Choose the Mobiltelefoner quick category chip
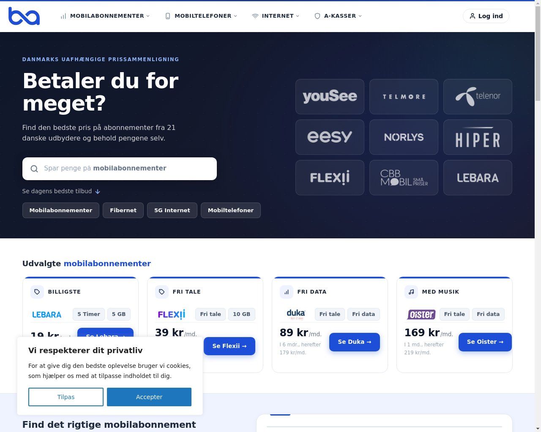 (231, 211)
